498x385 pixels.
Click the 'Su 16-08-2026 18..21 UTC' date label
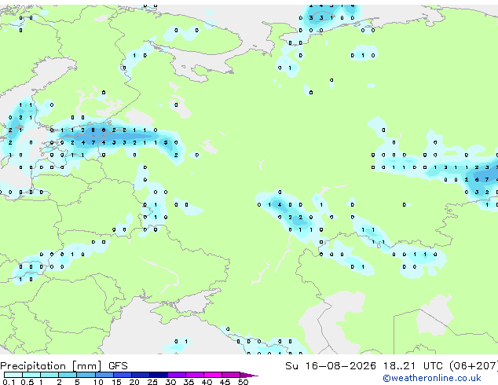click(x=364, y=366)
